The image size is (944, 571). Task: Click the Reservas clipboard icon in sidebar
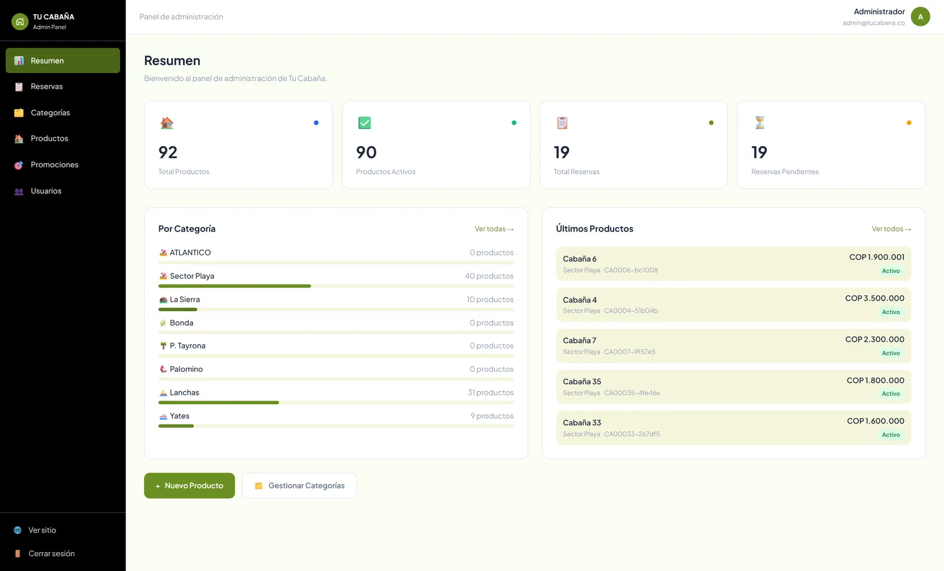[19, 87]
